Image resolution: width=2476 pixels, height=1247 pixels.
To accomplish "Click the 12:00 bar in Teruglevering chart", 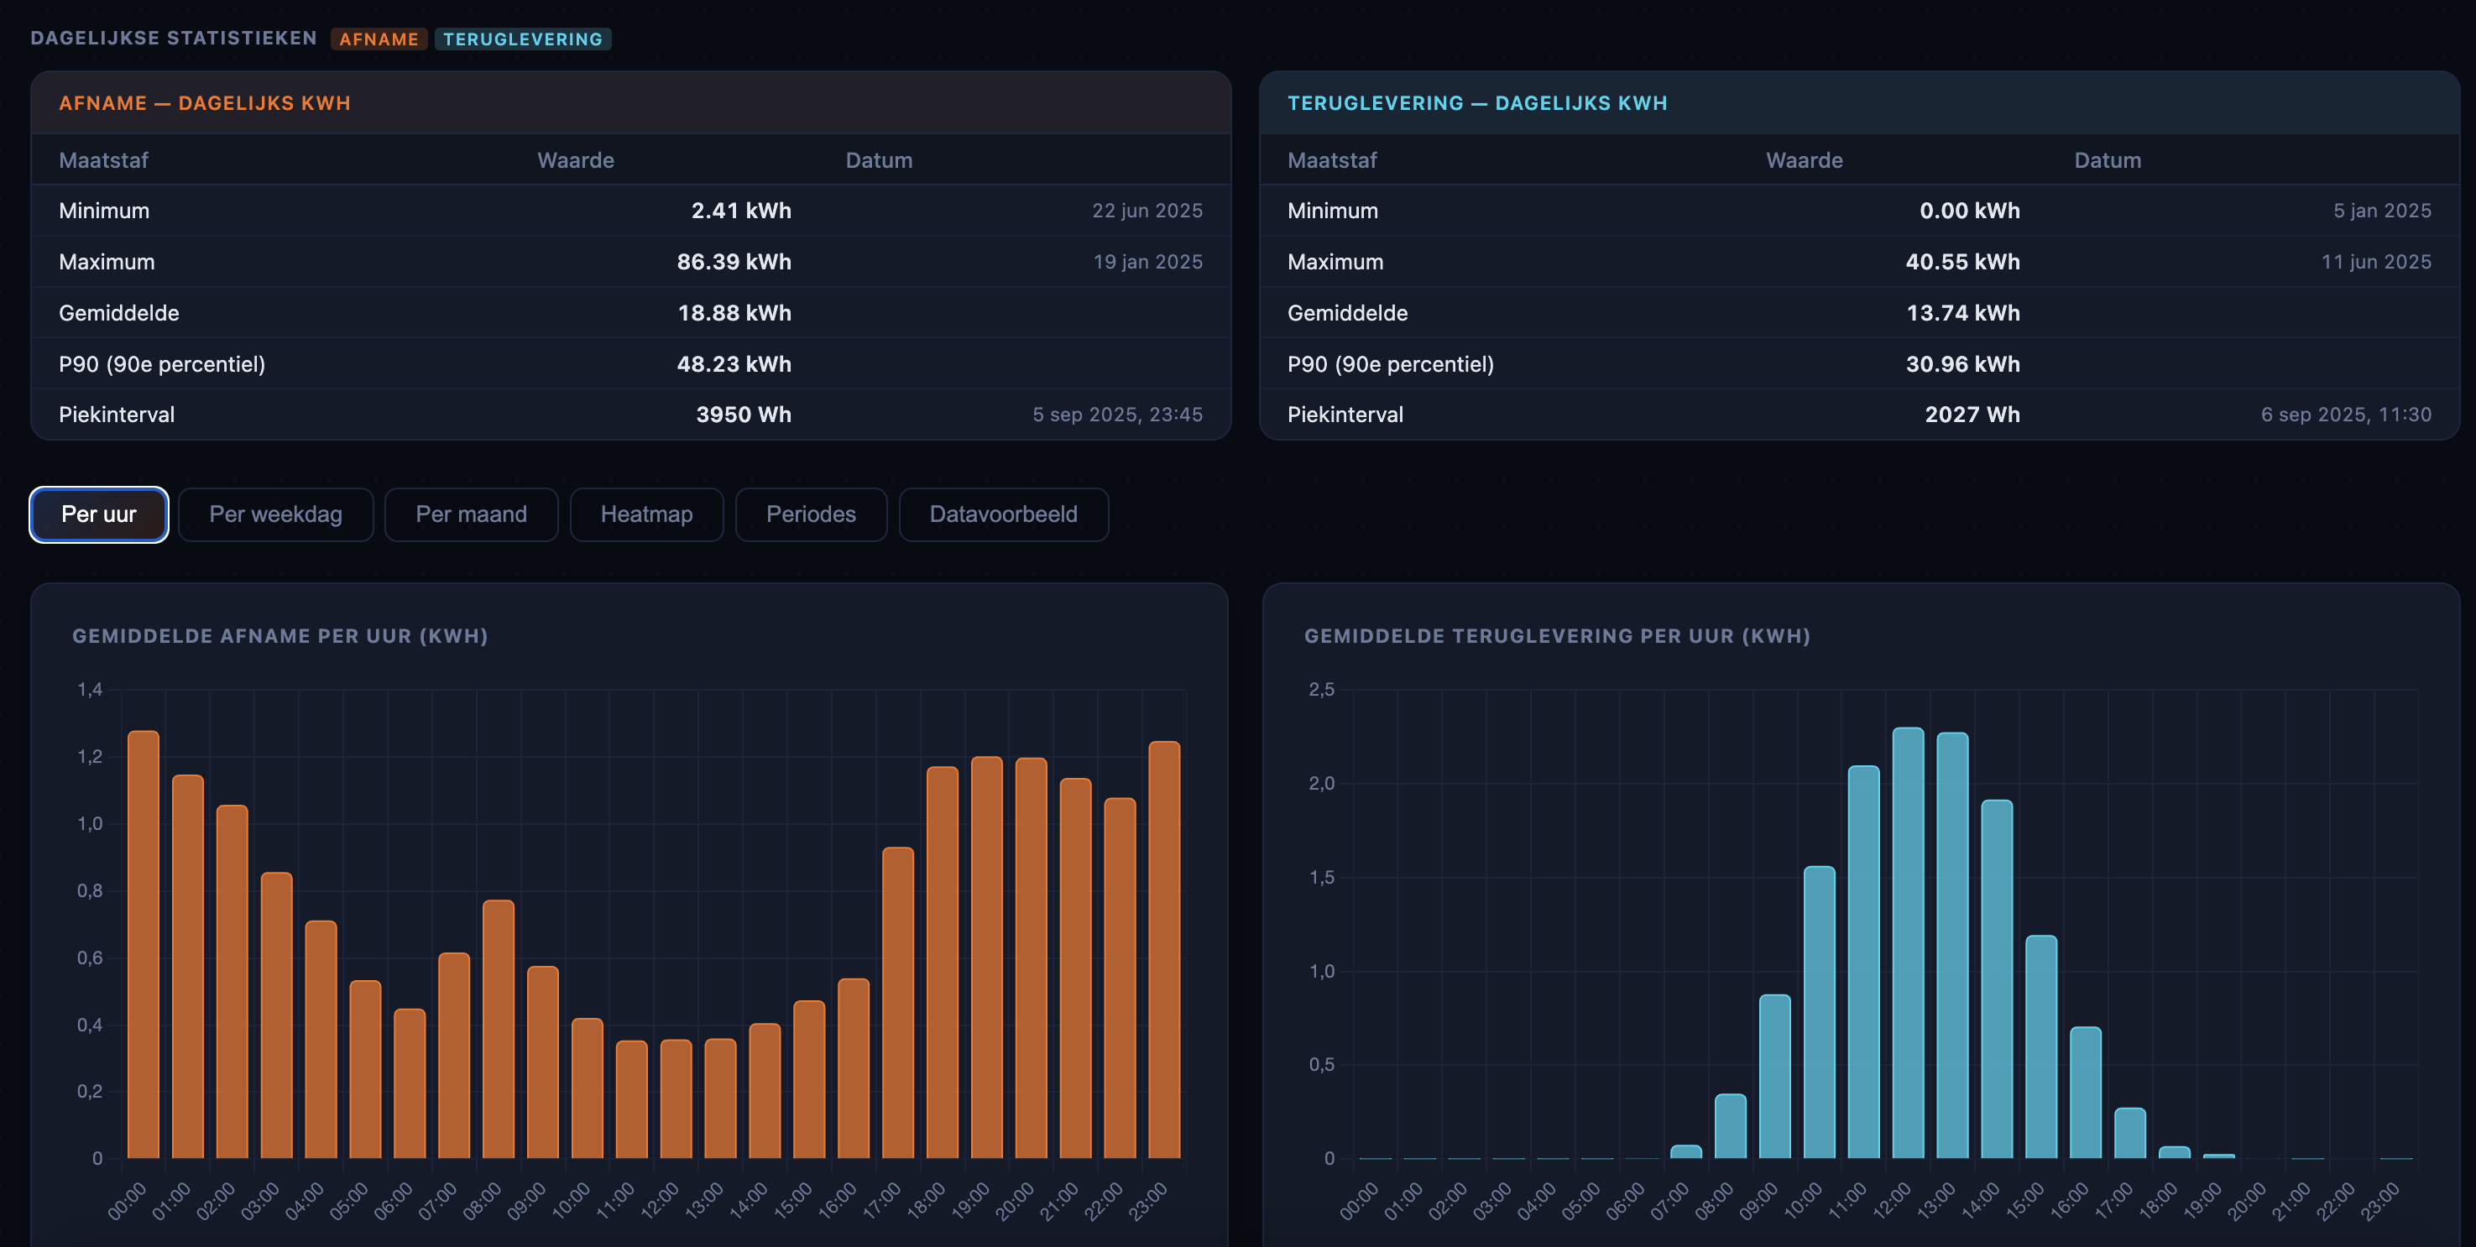I will 1908,942.
